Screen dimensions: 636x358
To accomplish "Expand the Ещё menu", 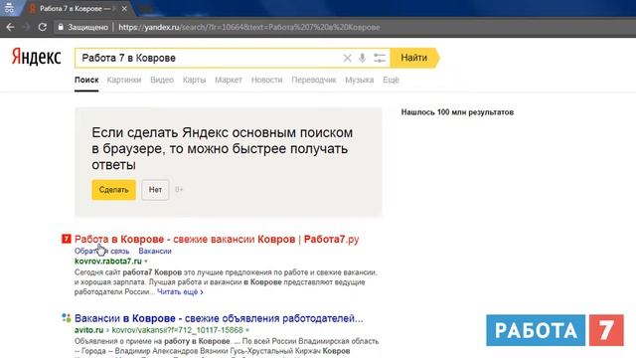I will click(x=391, y=80).
